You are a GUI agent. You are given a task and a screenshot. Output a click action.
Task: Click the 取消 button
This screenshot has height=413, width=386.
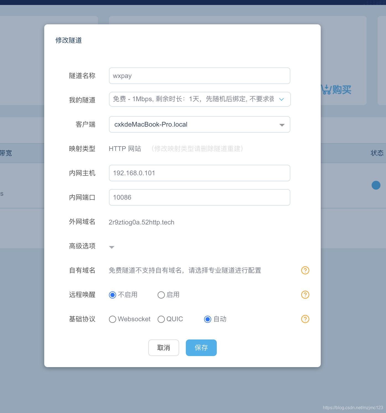(164, 348)
